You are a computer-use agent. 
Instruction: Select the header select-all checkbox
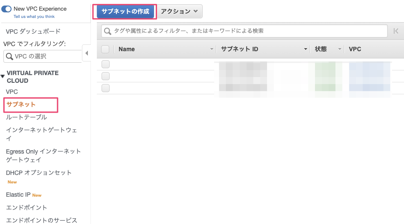click(105, 49)
